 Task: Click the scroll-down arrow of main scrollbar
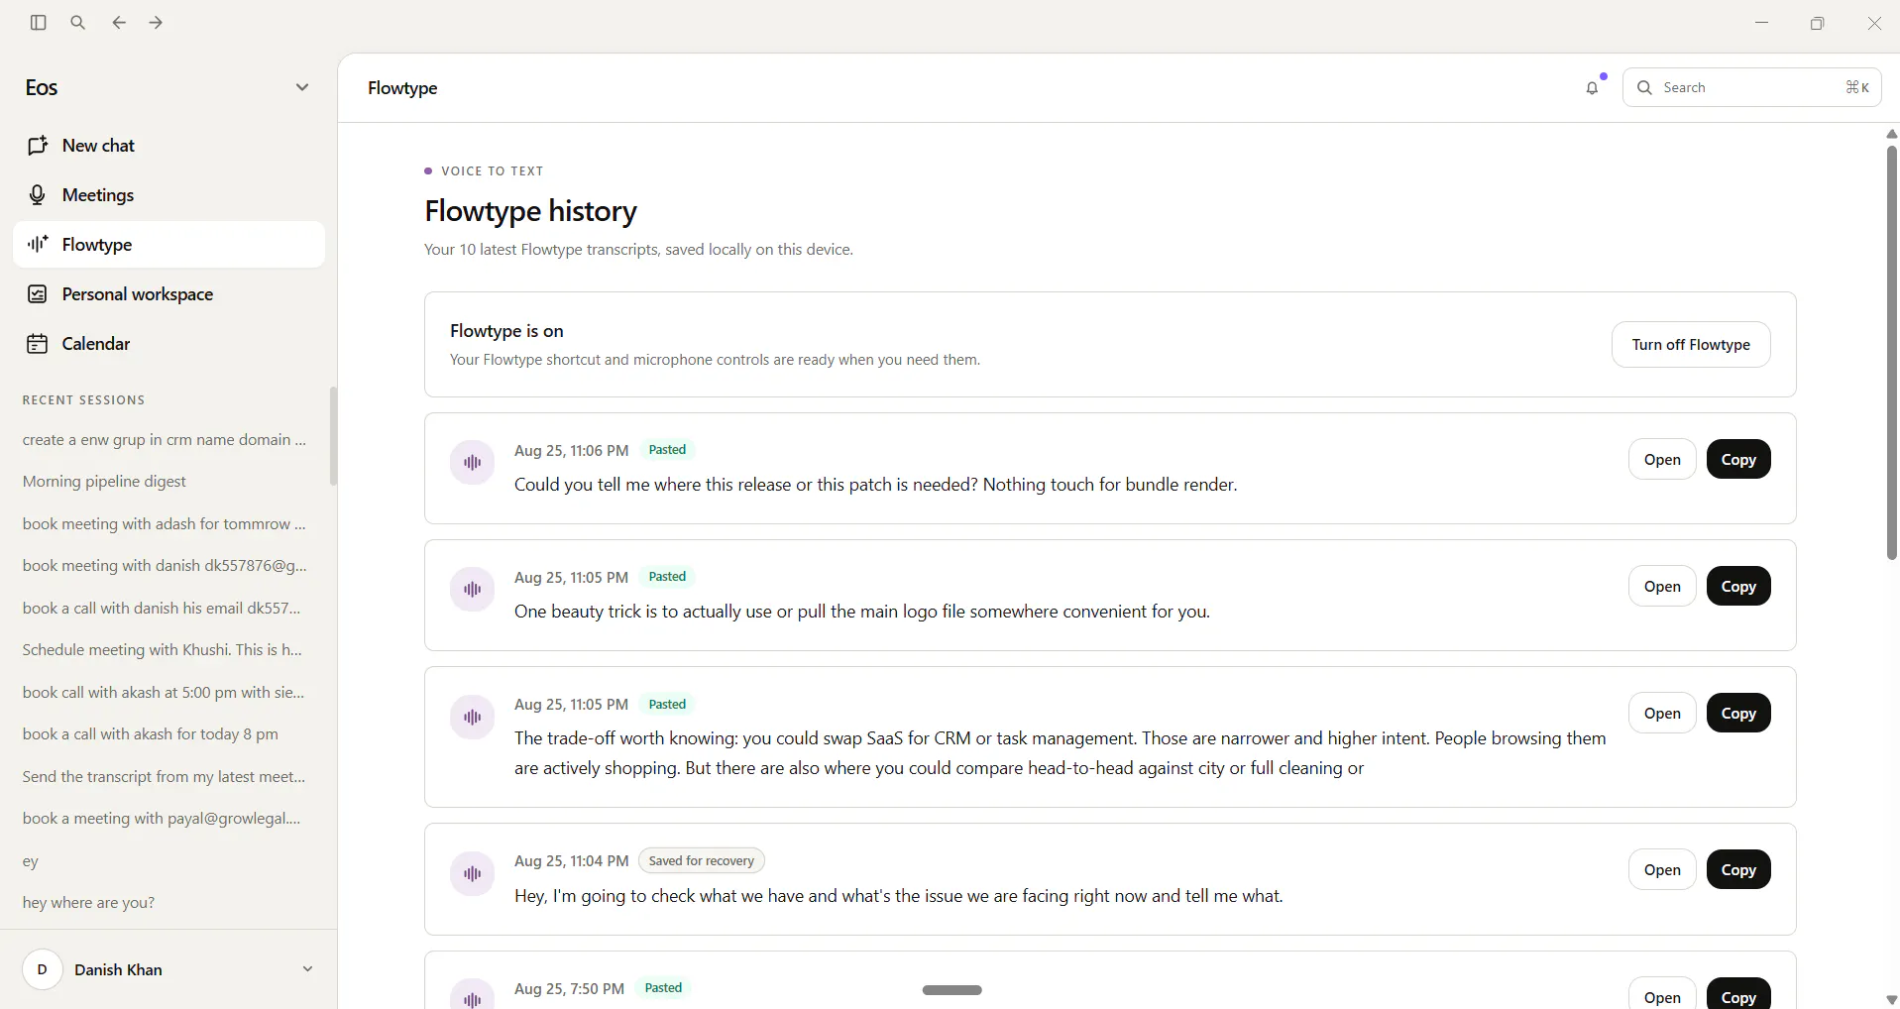click(1891, 1000)
